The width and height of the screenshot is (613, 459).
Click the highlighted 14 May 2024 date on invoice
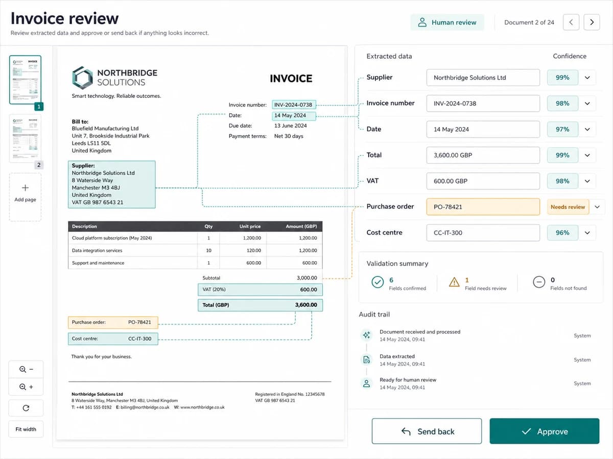[294, 116]
